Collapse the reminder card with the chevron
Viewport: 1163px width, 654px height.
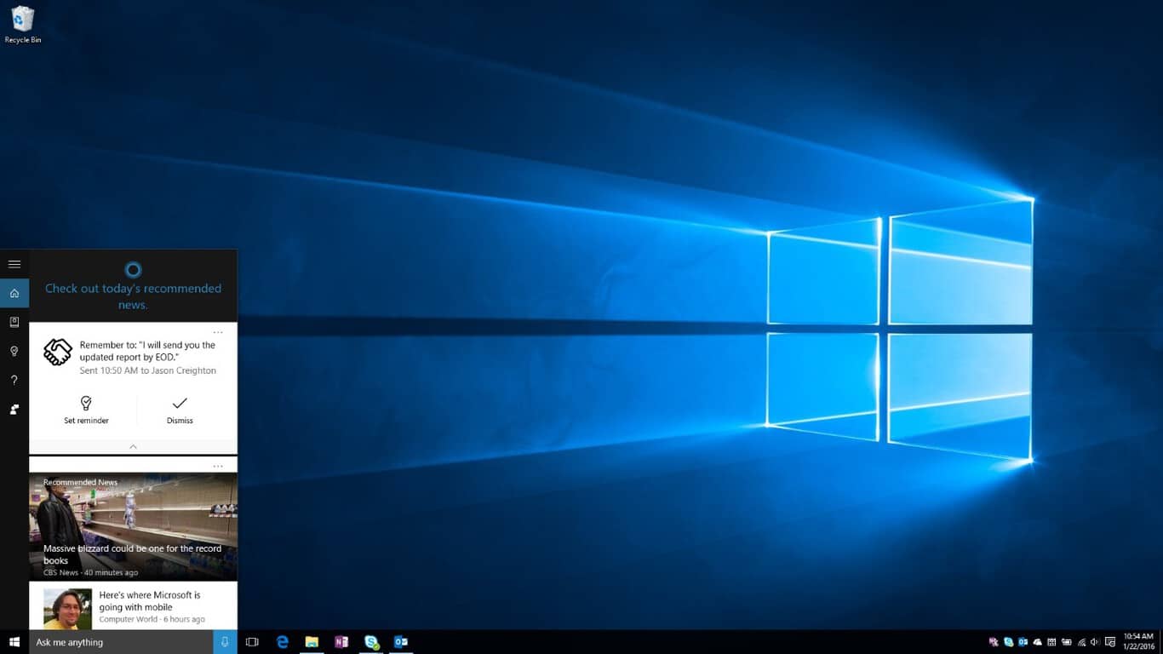pyautogui.click(x=133, y=446)
